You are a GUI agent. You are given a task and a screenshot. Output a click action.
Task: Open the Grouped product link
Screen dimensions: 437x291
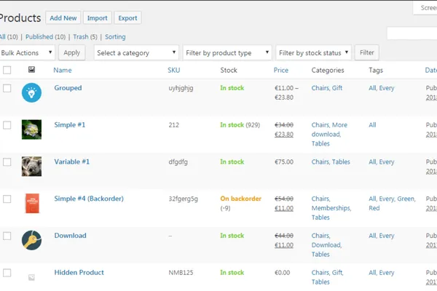pos(68,88)
